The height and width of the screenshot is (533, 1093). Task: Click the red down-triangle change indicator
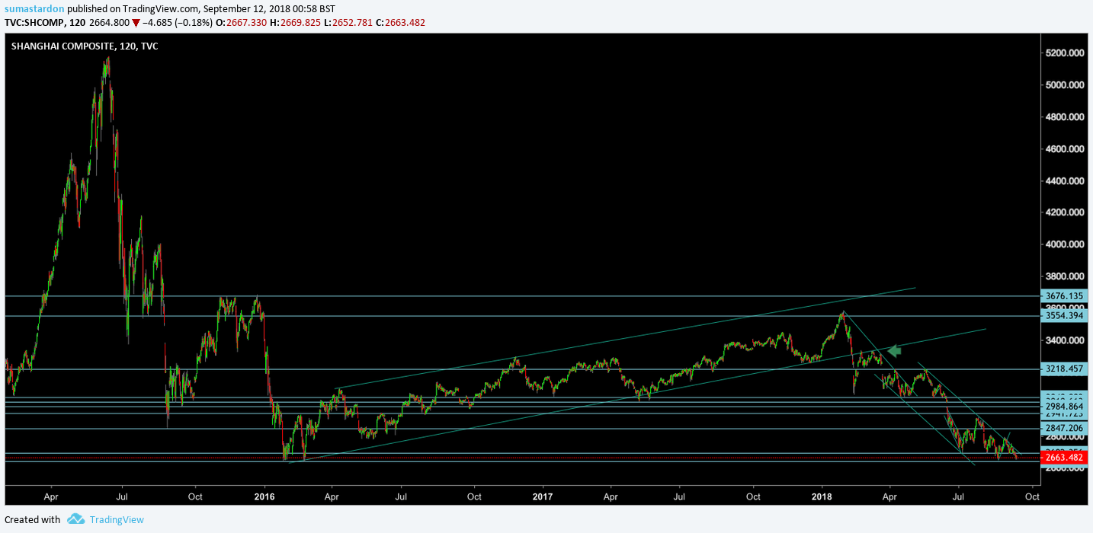(136, 23)
